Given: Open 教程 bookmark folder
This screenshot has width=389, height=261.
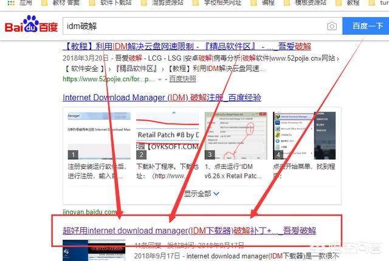Looking at the screenshot, I should pos(347,3).
